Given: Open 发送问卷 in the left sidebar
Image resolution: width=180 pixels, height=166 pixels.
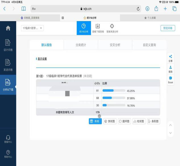Looking at the screenshot, I should coord(8,65).
